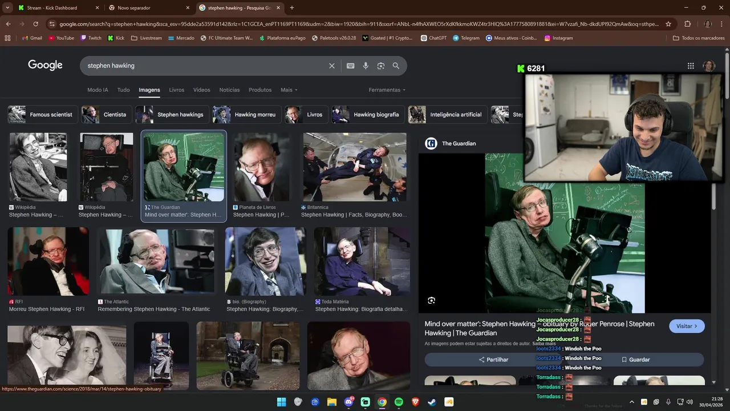The height and width of the screenshot is (411, 730).
Task: Go back to the previous page
Action: [x=9, y=24]
